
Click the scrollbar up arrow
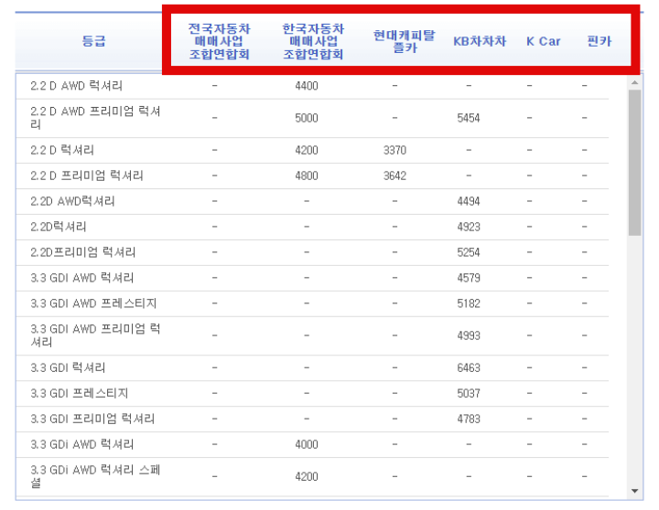tap(634, 82)
